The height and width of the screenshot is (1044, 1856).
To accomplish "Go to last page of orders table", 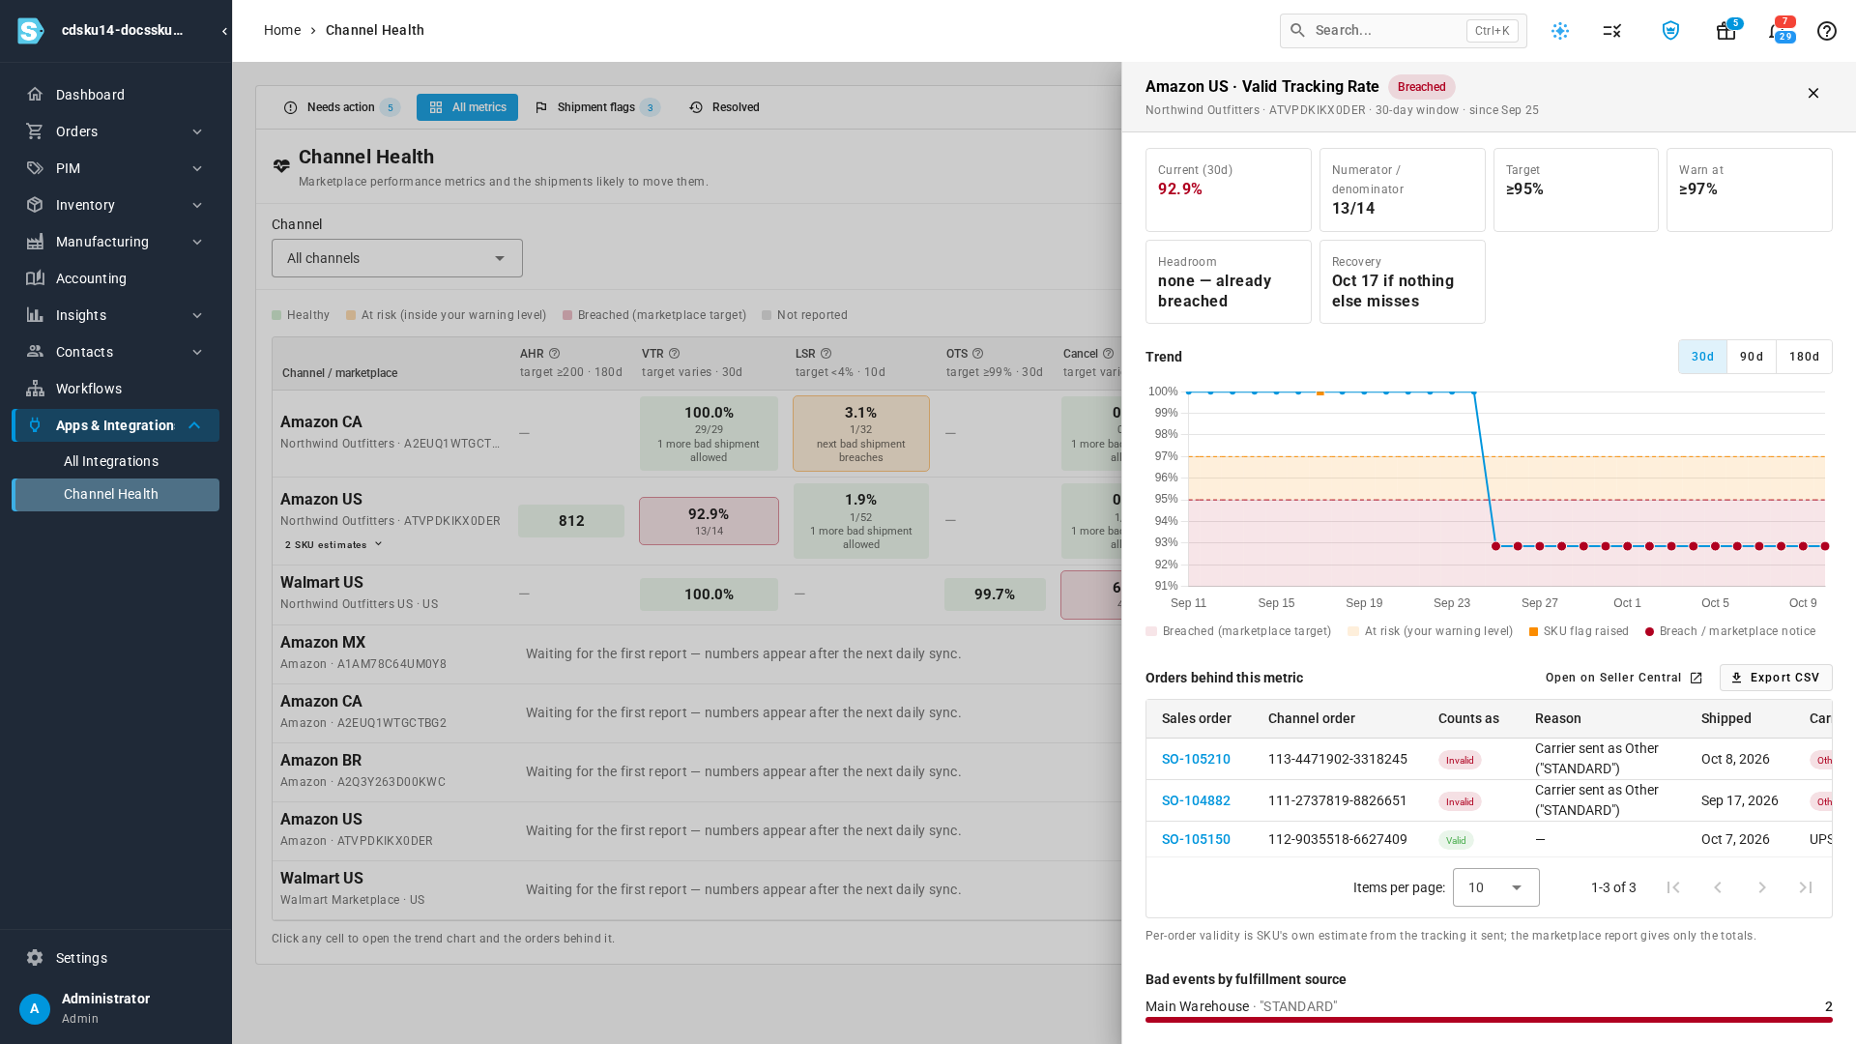I will [1806, 887].
